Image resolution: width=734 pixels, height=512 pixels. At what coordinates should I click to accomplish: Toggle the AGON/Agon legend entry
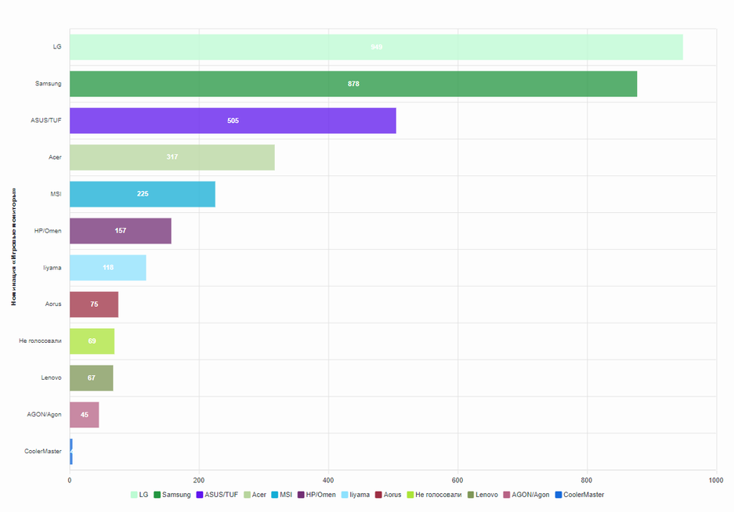[x=526, y=495]
